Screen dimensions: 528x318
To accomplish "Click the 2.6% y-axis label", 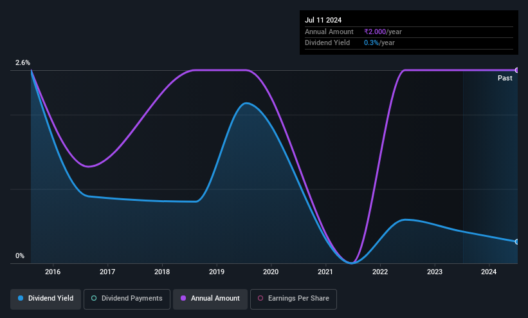I will (x=23, y=62).
